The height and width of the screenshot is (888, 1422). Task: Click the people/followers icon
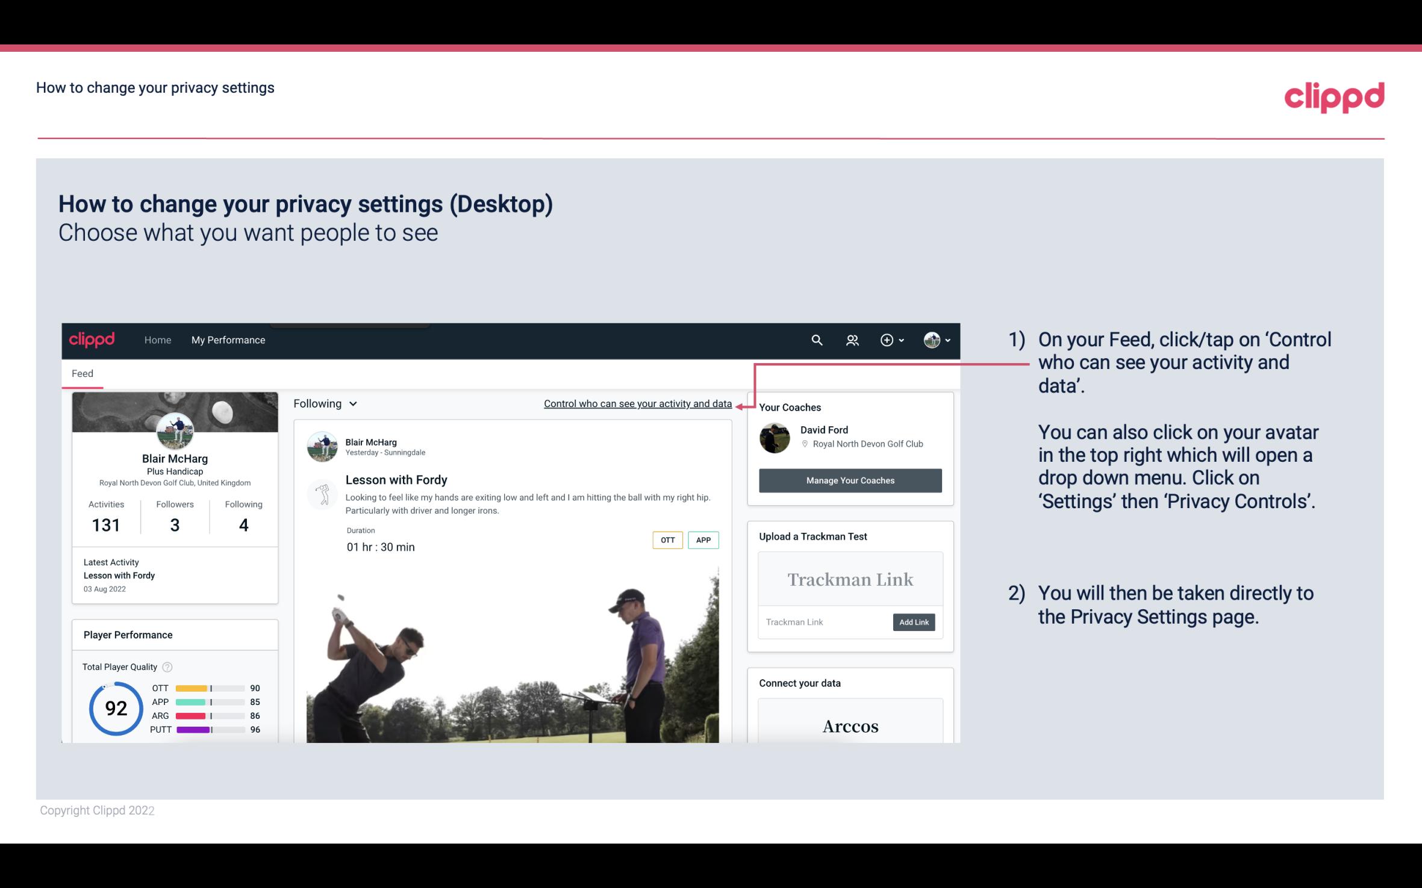coord(851,340)
